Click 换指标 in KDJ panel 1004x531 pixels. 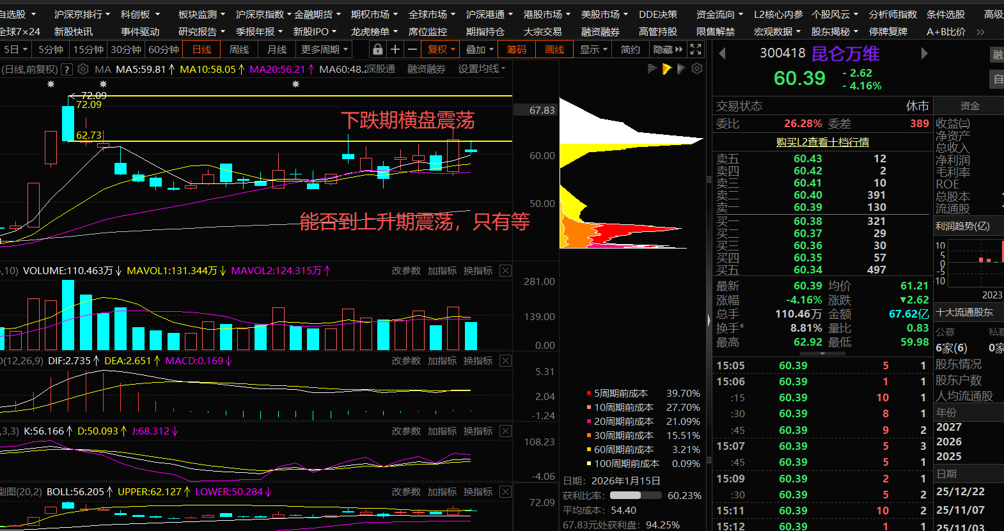478,431
